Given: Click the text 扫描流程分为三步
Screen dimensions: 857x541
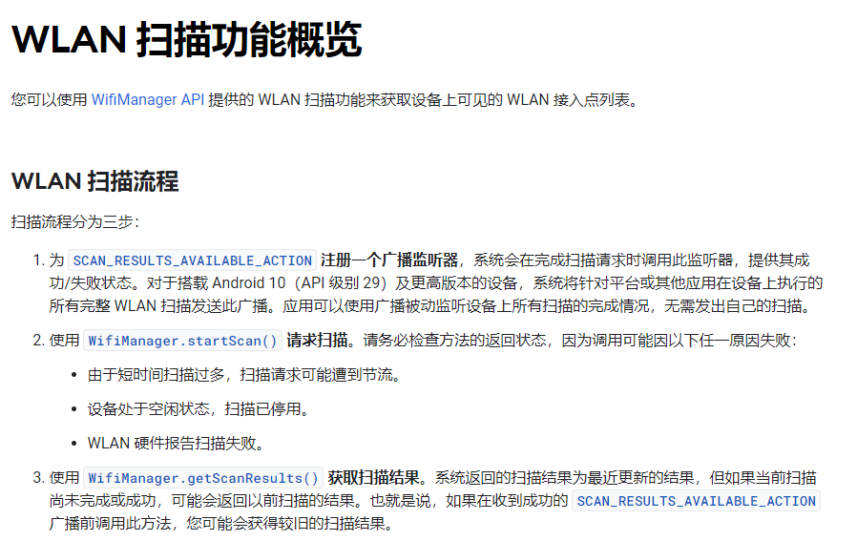Looking at the screenshot, I should point(74,222).
